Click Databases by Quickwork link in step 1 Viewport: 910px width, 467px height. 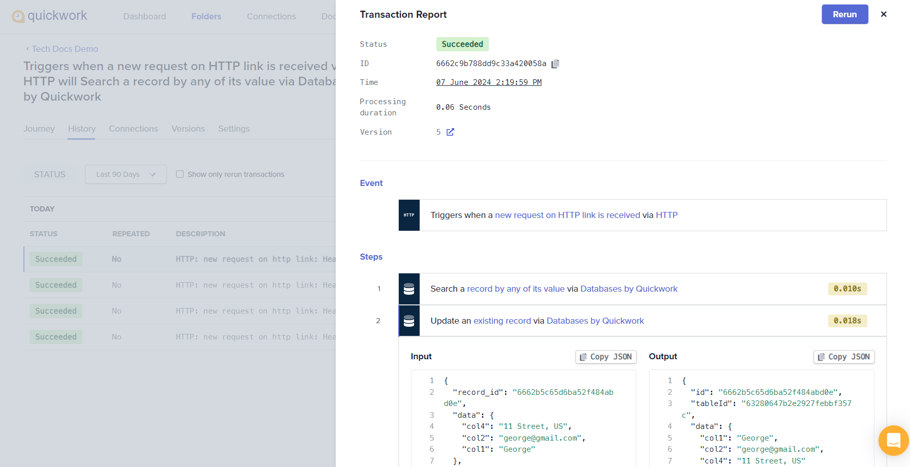pyautogui.click(x=629, y=289)
